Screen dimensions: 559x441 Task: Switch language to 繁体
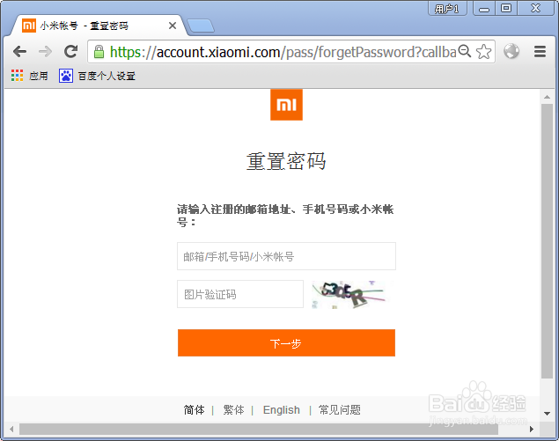coord(233,410)
